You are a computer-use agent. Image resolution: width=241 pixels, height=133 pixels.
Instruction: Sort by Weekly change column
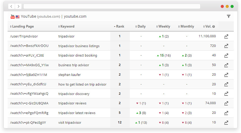(x=164, y=27)
